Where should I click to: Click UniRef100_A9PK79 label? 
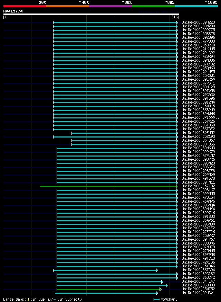point(198,152)
